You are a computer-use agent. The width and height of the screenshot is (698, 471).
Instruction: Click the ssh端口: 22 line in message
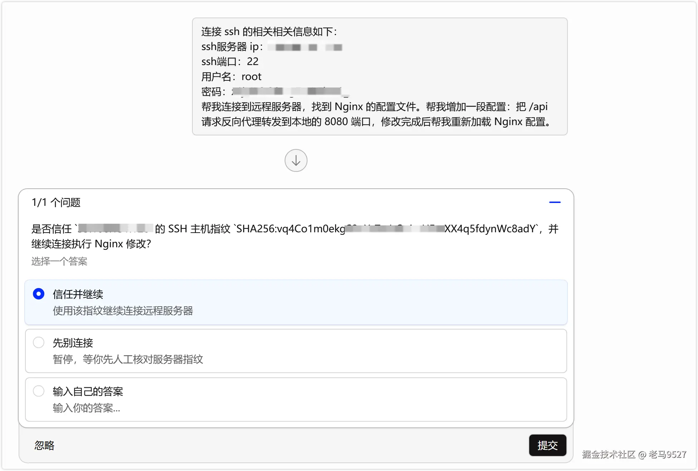pyautogui.click(x=230, y=61)
